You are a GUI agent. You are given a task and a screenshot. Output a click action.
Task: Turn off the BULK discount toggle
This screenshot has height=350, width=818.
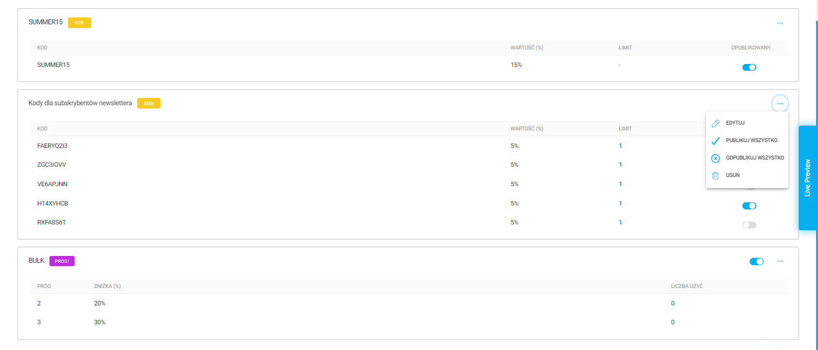coord(756,262)
